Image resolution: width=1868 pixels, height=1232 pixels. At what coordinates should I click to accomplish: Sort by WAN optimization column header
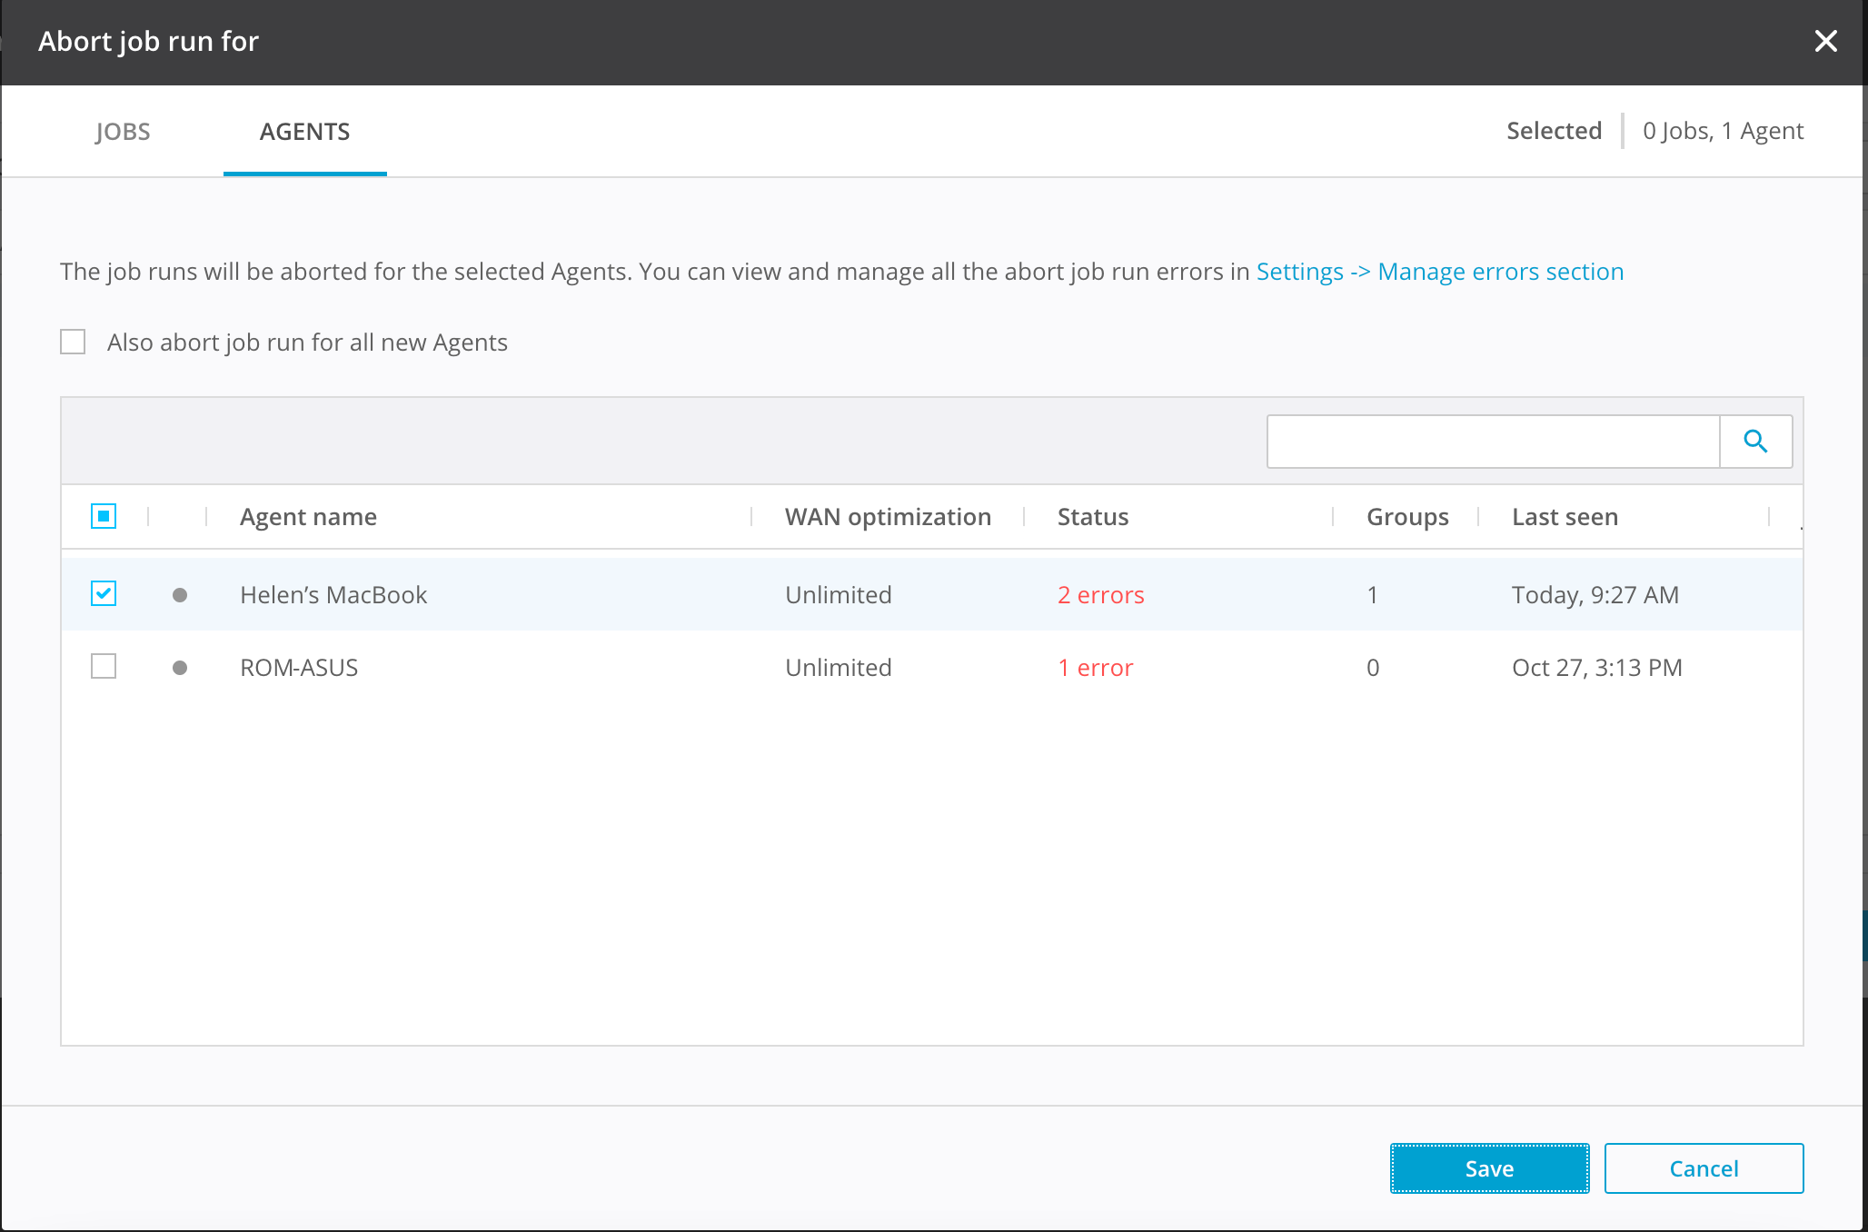click(x=888, y=517)
